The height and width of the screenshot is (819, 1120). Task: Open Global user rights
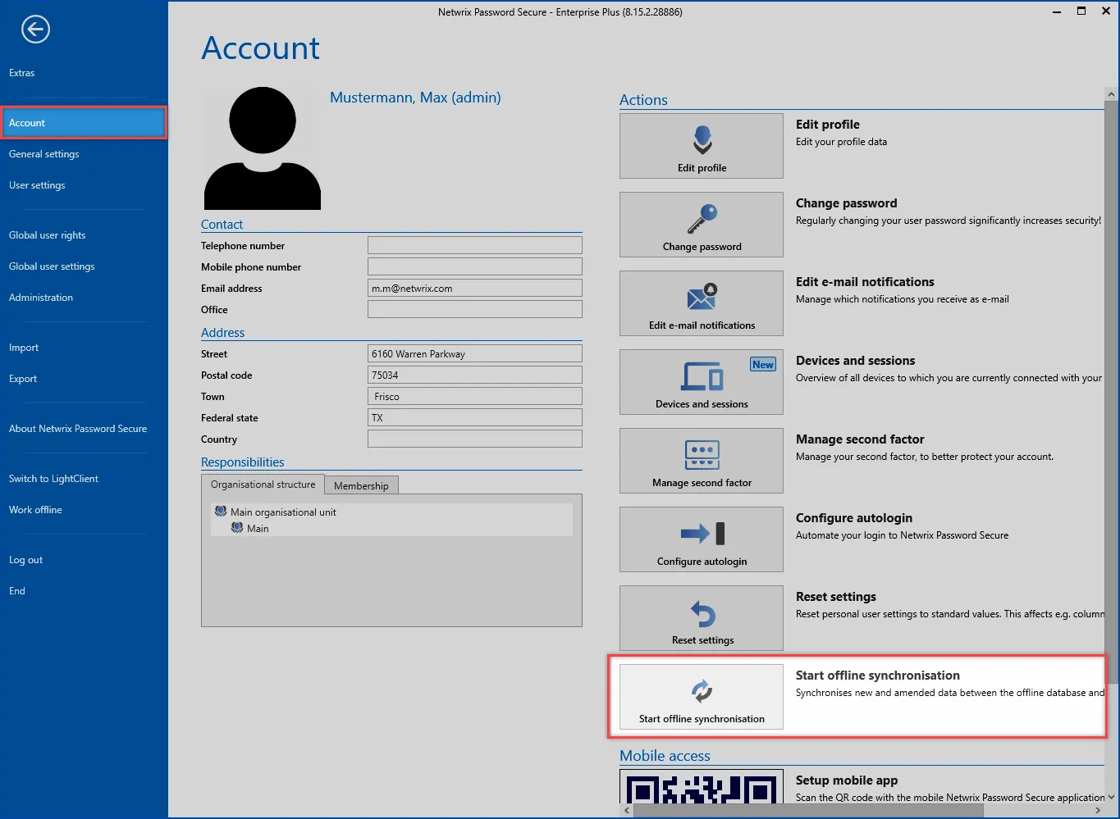(48, 235)
